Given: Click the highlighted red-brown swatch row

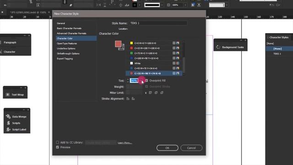Looking at the screenshot, I should [154, 73].
